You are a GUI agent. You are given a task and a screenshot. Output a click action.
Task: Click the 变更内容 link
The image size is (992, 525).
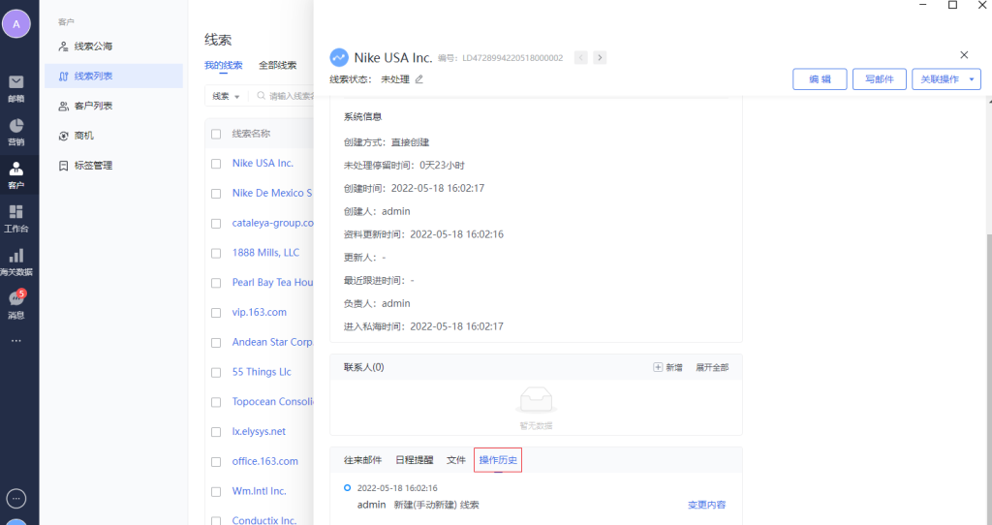pos(706,505)
